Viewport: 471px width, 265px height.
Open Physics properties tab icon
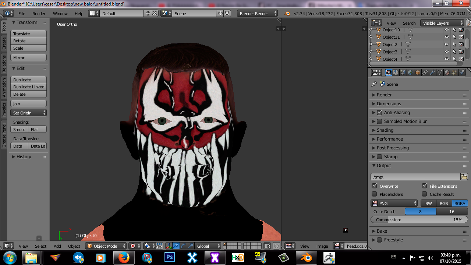click(462, 73)
